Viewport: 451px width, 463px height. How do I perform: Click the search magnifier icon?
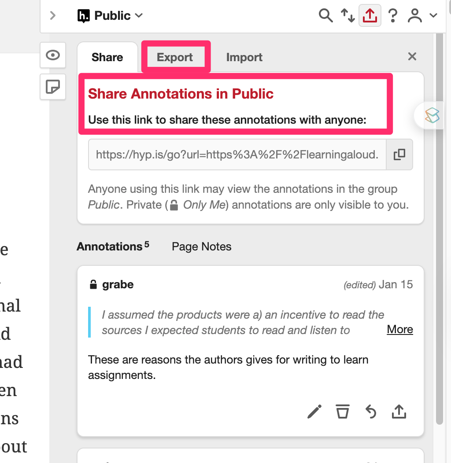[x=325, y=16]
